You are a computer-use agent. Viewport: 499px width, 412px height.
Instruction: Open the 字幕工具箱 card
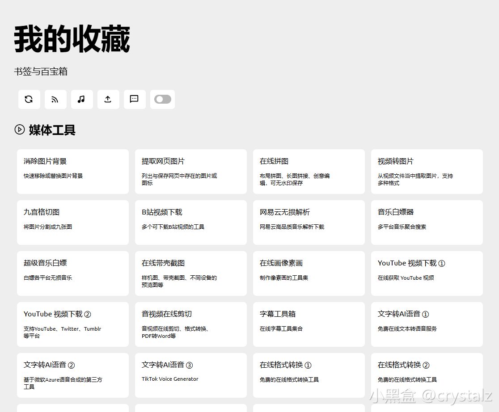(309, 324)
